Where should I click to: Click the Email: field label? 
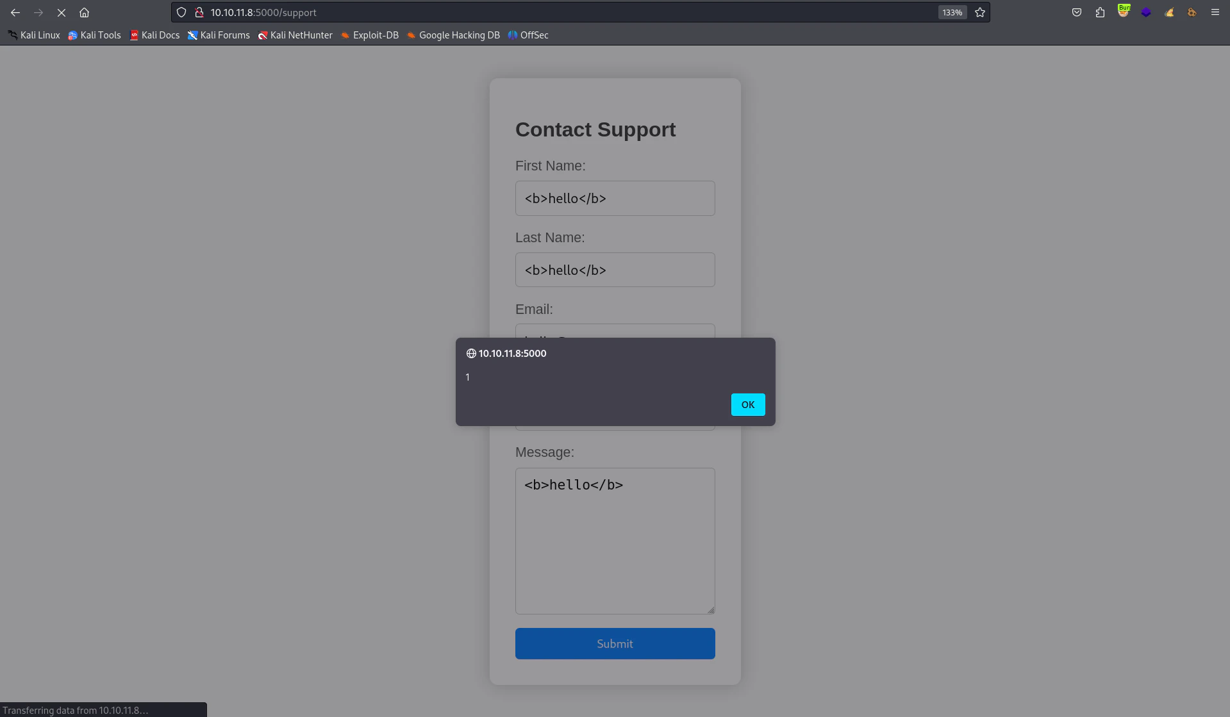click(x=534, y=309)
